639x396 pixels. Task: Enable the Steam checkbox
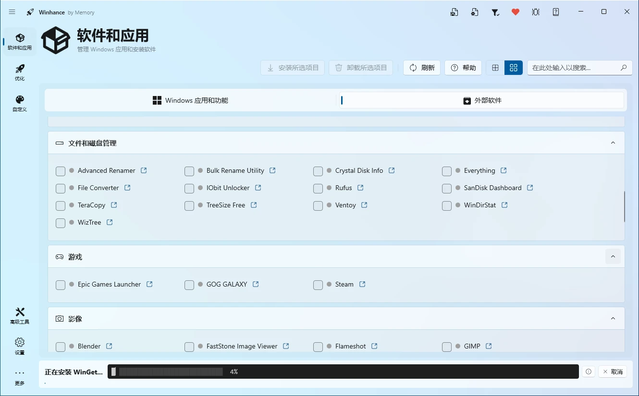coord(318,285)
